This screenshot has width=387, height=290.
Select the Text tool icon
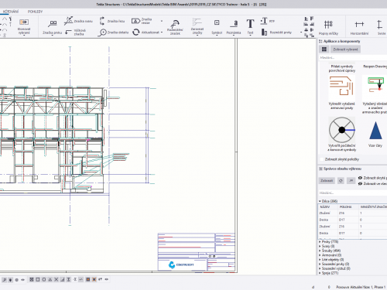tap(250, 24)
